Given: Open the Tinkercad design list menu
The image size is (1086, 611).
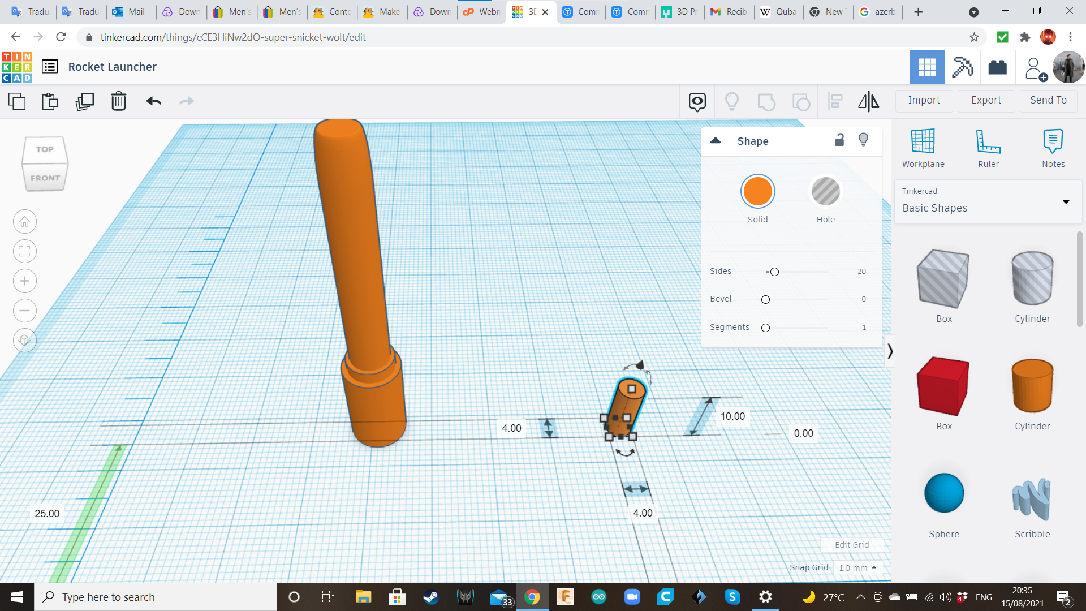Looking at the screenshot, I should [50, 66].
